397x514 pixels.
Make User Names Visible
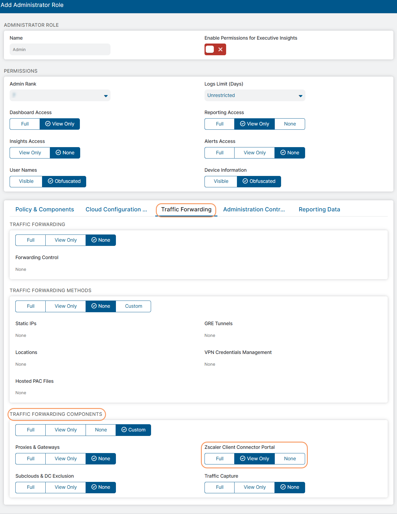click(26, 181)
